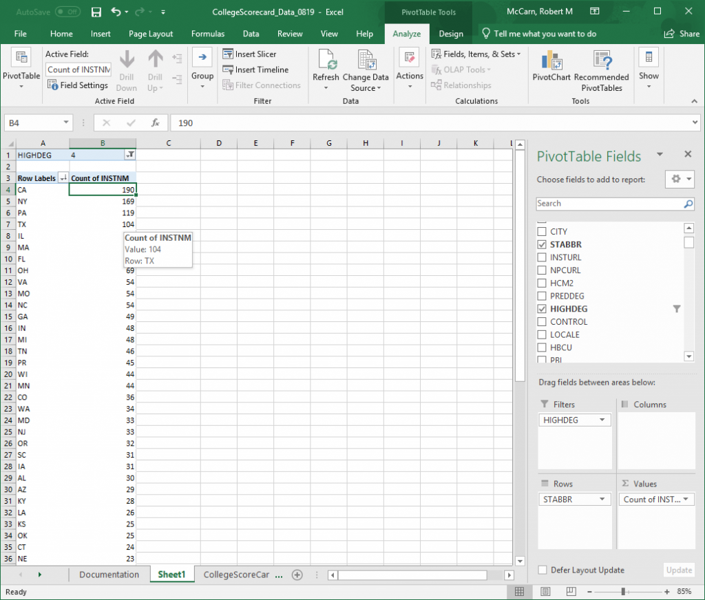Insert a Slicer for the pivot table

(x=249, y=54)
